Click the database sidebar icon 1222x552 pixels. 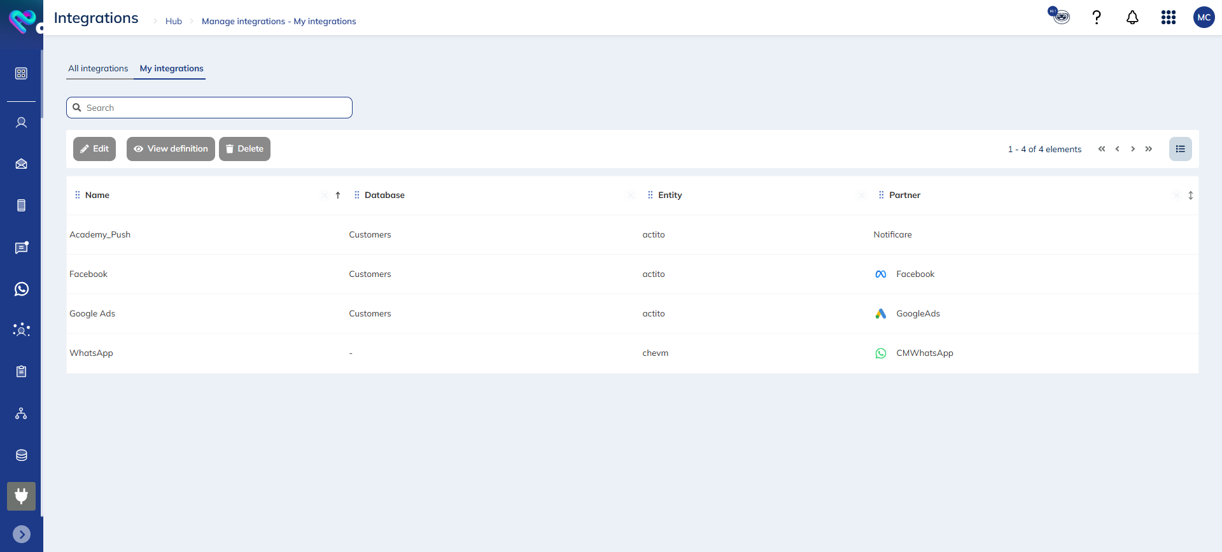[21, 455]
